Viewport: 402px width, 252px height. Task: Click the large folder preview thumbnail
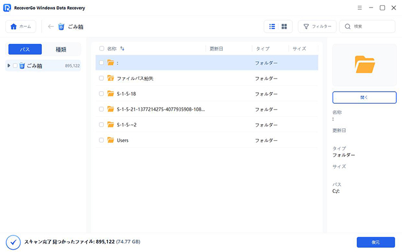tap(365, 65)
